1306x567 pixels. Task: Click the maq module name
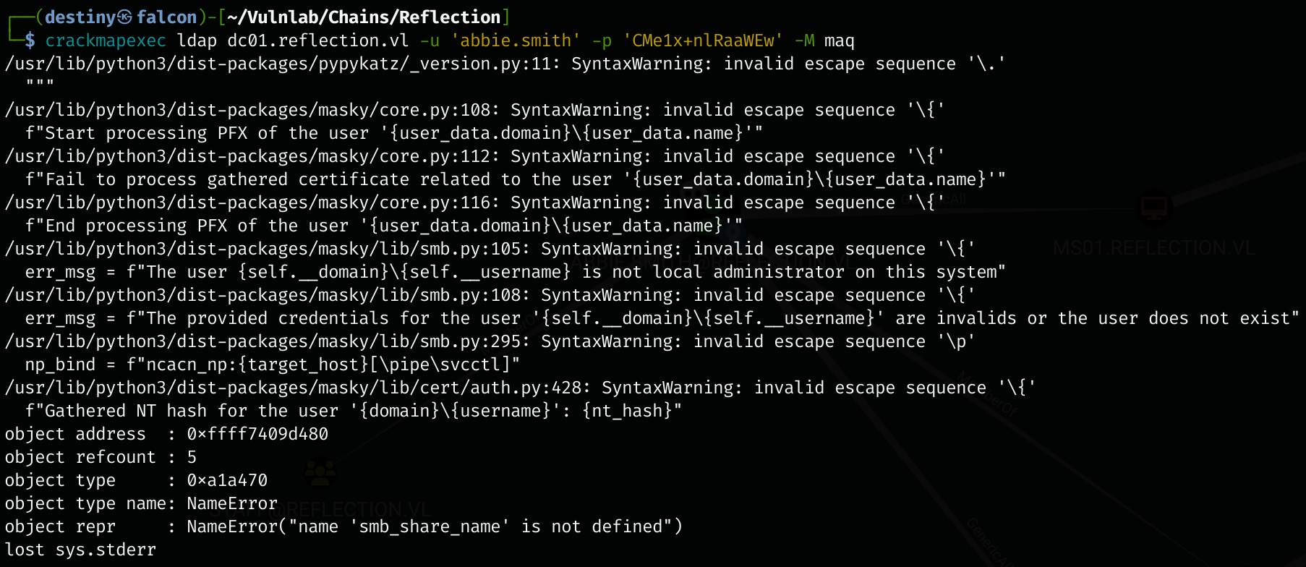click(x=839, y=41)
